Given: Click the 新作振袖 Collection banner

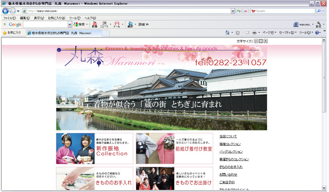Looking at the screenshot, I should (95, 149).
